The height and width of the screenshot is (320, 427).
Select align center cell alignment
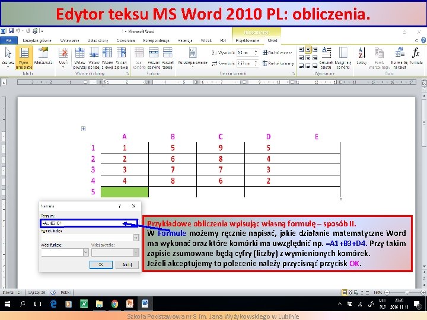(x=308, y=57)
